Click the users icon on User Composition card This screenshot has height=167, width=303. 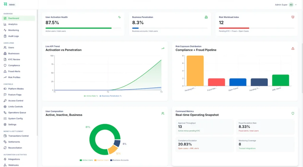point(163,113)
